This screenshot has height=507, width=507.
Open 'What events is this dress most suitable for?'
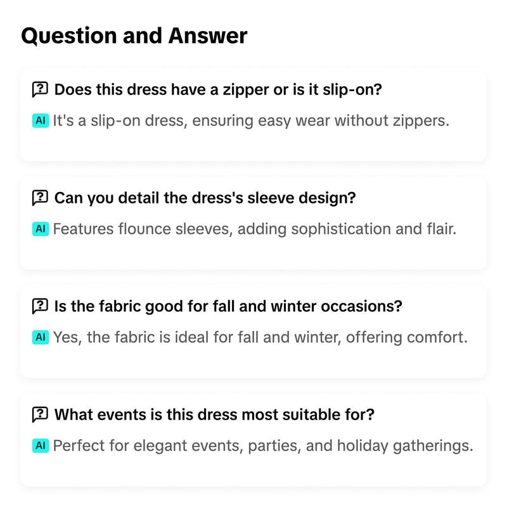point(214,414)
